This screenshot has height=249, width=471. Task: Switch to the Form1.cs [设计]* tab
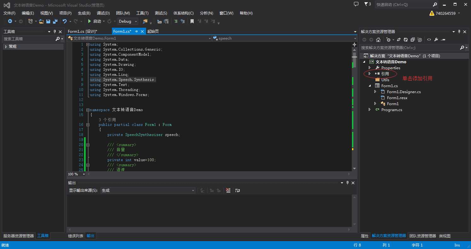[83, 31]
